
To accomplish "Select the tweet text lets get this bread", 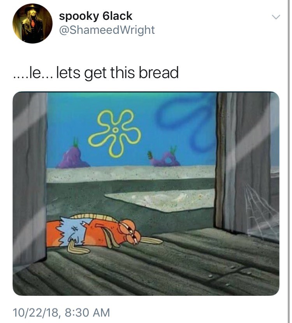I will (x=117, y=73).
